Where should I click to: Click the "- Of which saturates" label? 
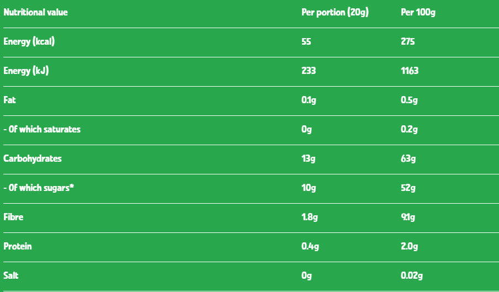[x=42, y=129]
